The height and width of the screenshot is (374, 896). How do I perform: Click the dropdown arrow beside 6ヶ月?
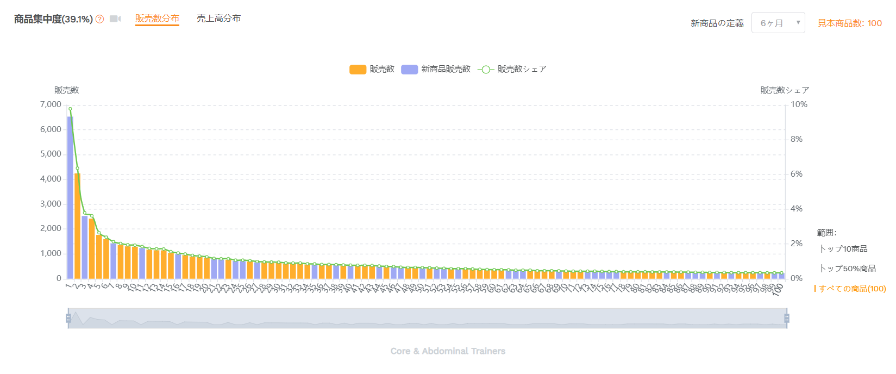(x=798, y=23)
